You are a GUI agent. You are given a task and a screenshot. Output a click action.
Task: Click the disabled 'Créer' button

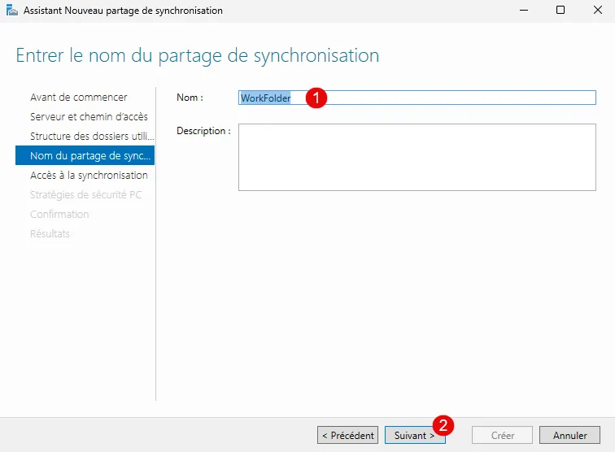click(503, 435)
